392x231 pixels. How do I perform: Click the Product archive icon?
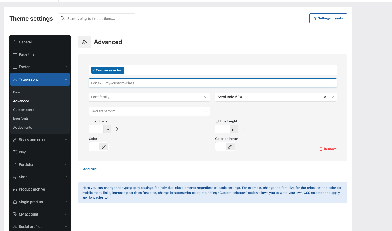click(x=15, y=189)
